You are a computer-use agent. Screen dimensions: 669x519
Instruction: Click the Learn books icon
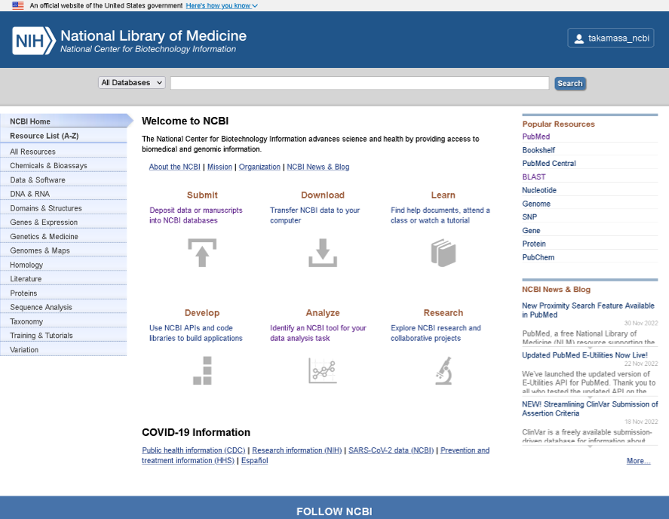(443, 253)
